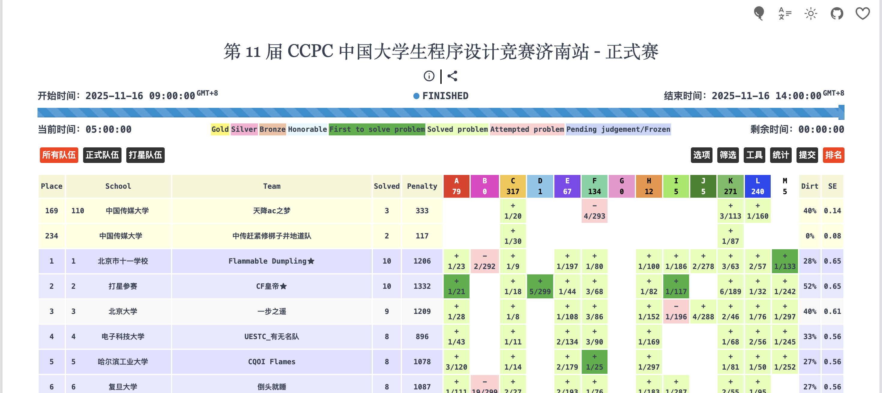Click the contest progress bar handle
This screenshot has height=393, width=882.
click(841, 112)
